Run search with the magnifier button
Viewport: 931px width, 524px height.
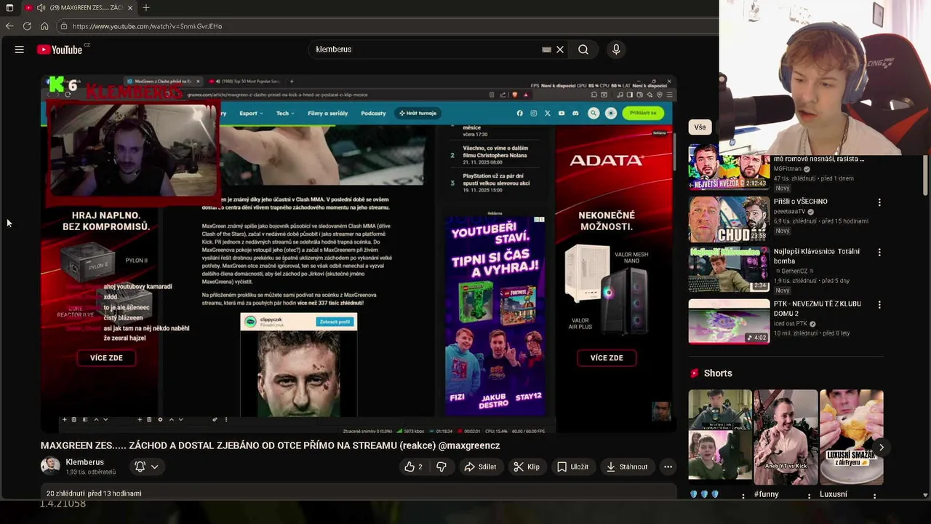click(x=583, y=49)
